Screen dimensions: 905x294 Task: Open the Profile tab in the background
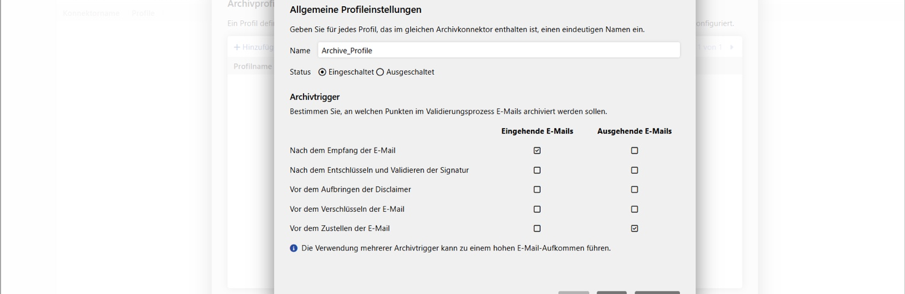pyautogui.click(x=143, y=13)
